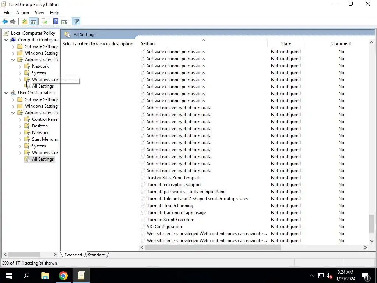This screenshot has height=283, width=377.
Task: Click the Up one level folder icon
Action: pyautogui.click(x=25, y=22)
